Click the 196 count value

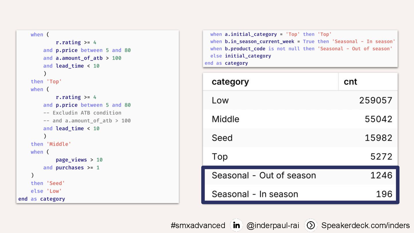tap(384, 194)
